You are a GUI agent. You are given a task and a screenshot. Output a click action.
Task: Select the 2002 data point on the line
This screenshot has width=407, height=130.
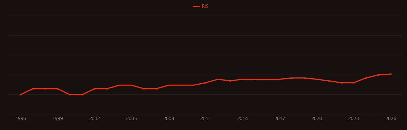pos(94,89)
